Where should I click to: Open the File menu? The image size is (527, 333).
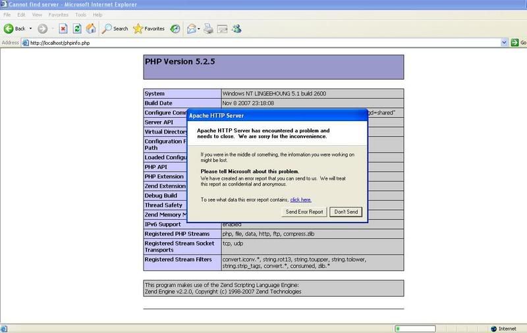click(7, 14)
